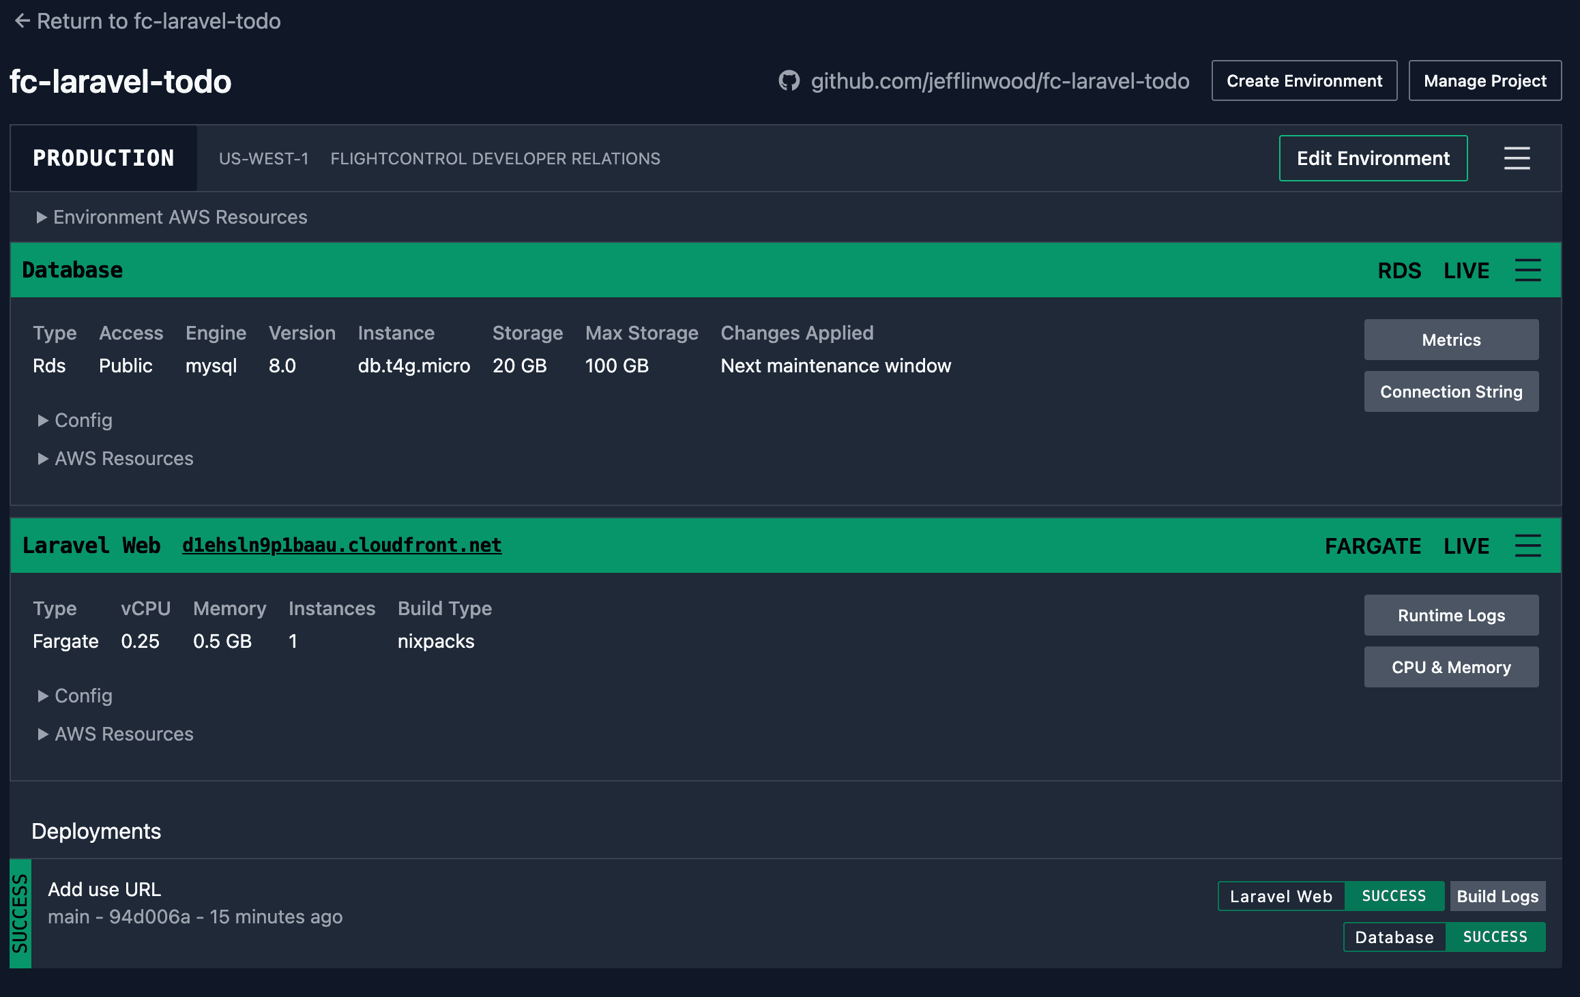The height and width of the screenshot is (997, 1580).
Task: Open the GitHub repository link
Action: pos(999,81)
